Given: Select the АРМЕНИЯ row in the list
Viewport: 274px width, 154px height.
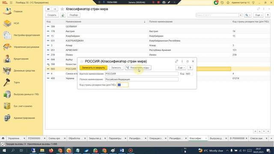Looking at the screenshot, I should pyautogui.click(x=157, y=50).
